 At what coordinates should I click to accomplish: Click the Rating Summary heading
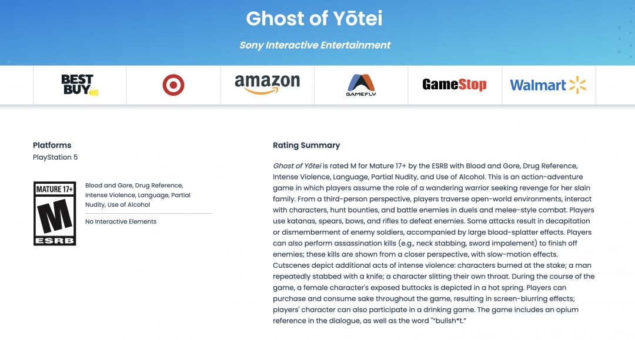(x=306, y=145)
